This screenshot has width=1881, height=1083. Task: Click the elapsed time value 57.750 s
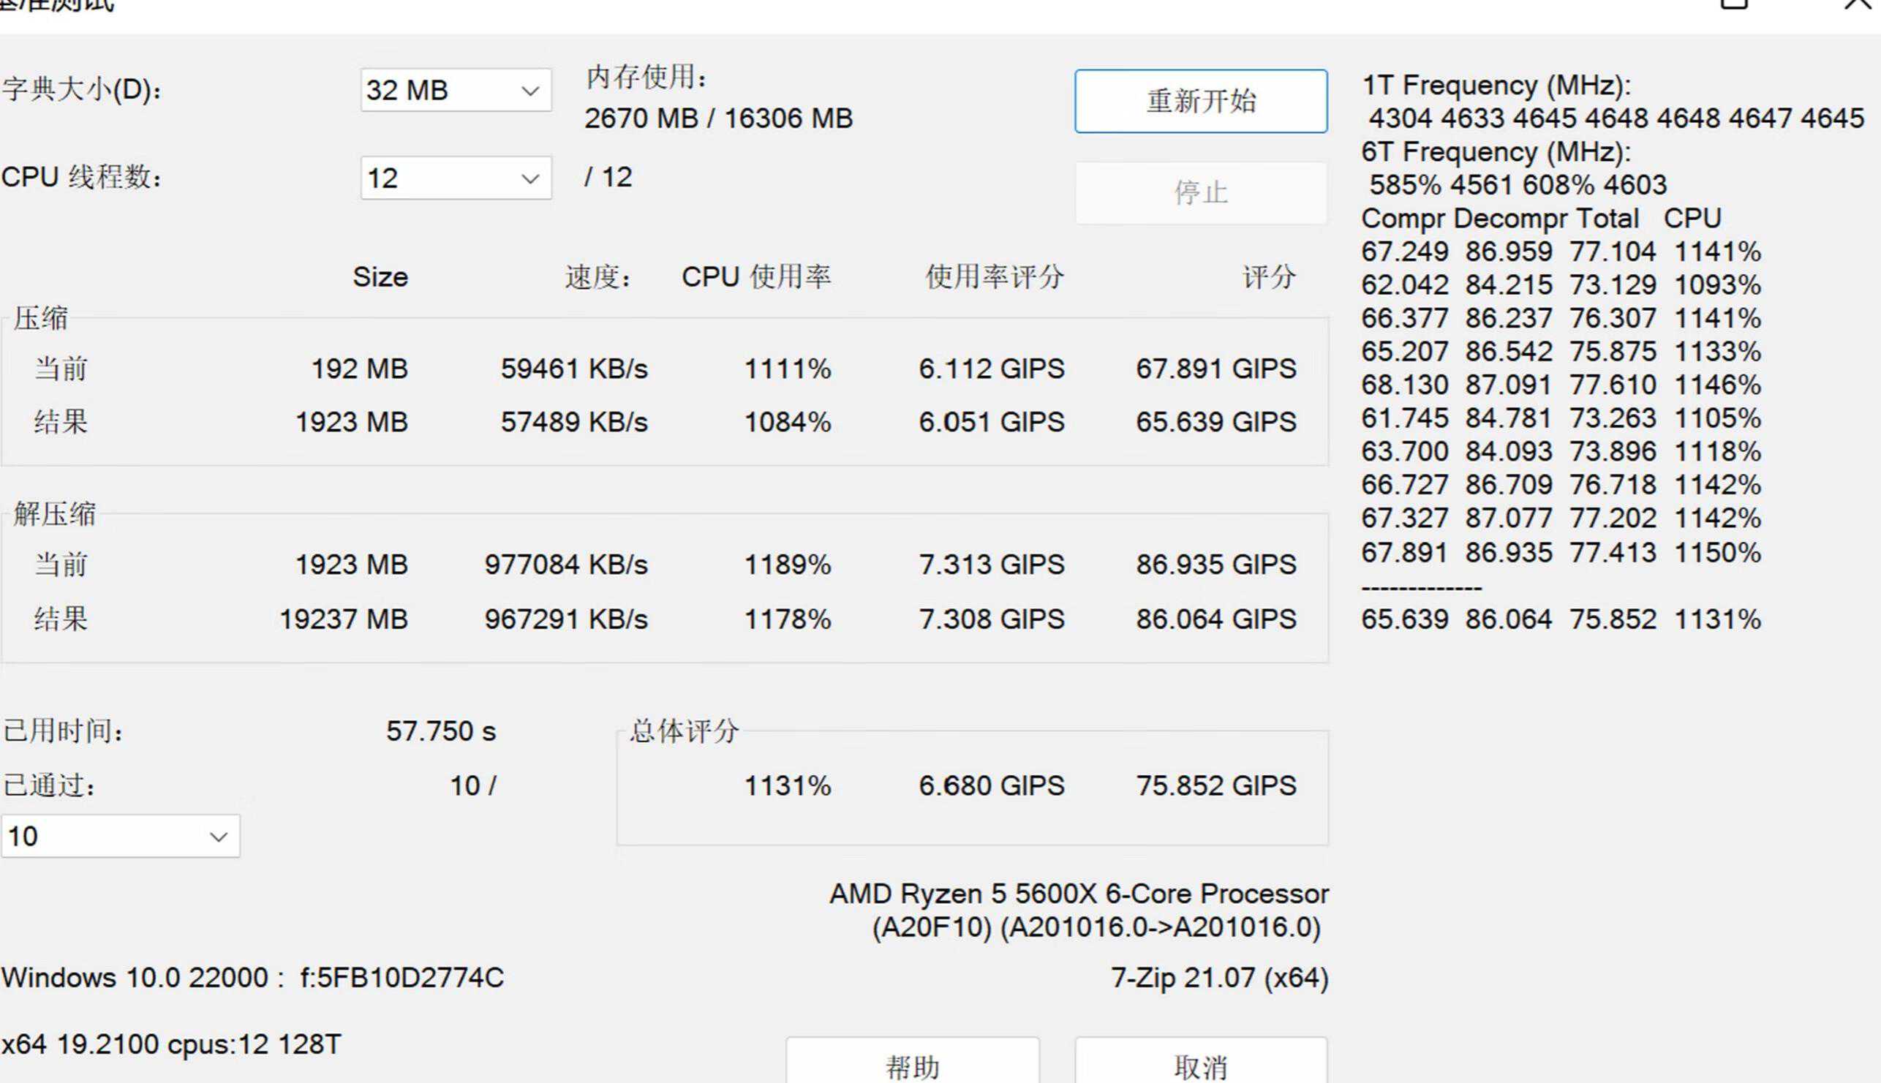[440, 731]
